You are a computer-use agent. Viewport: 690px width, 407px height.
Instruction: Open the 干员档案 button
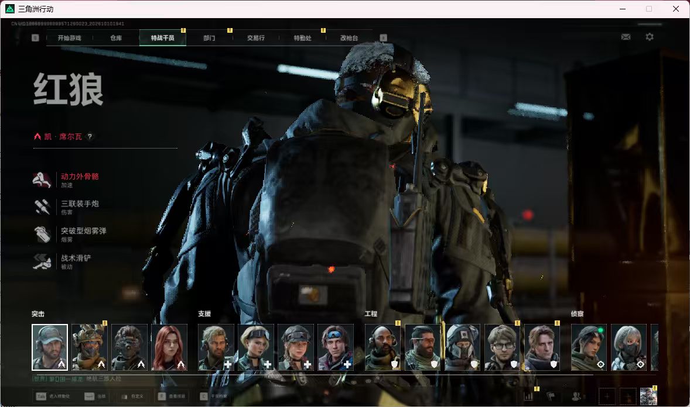point(214,396)
